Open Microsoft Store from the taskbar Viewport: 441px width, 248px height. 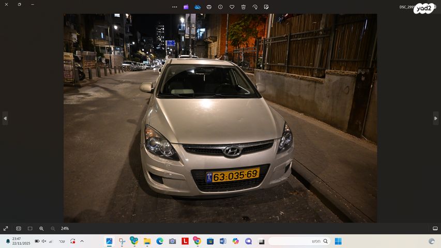210,241
